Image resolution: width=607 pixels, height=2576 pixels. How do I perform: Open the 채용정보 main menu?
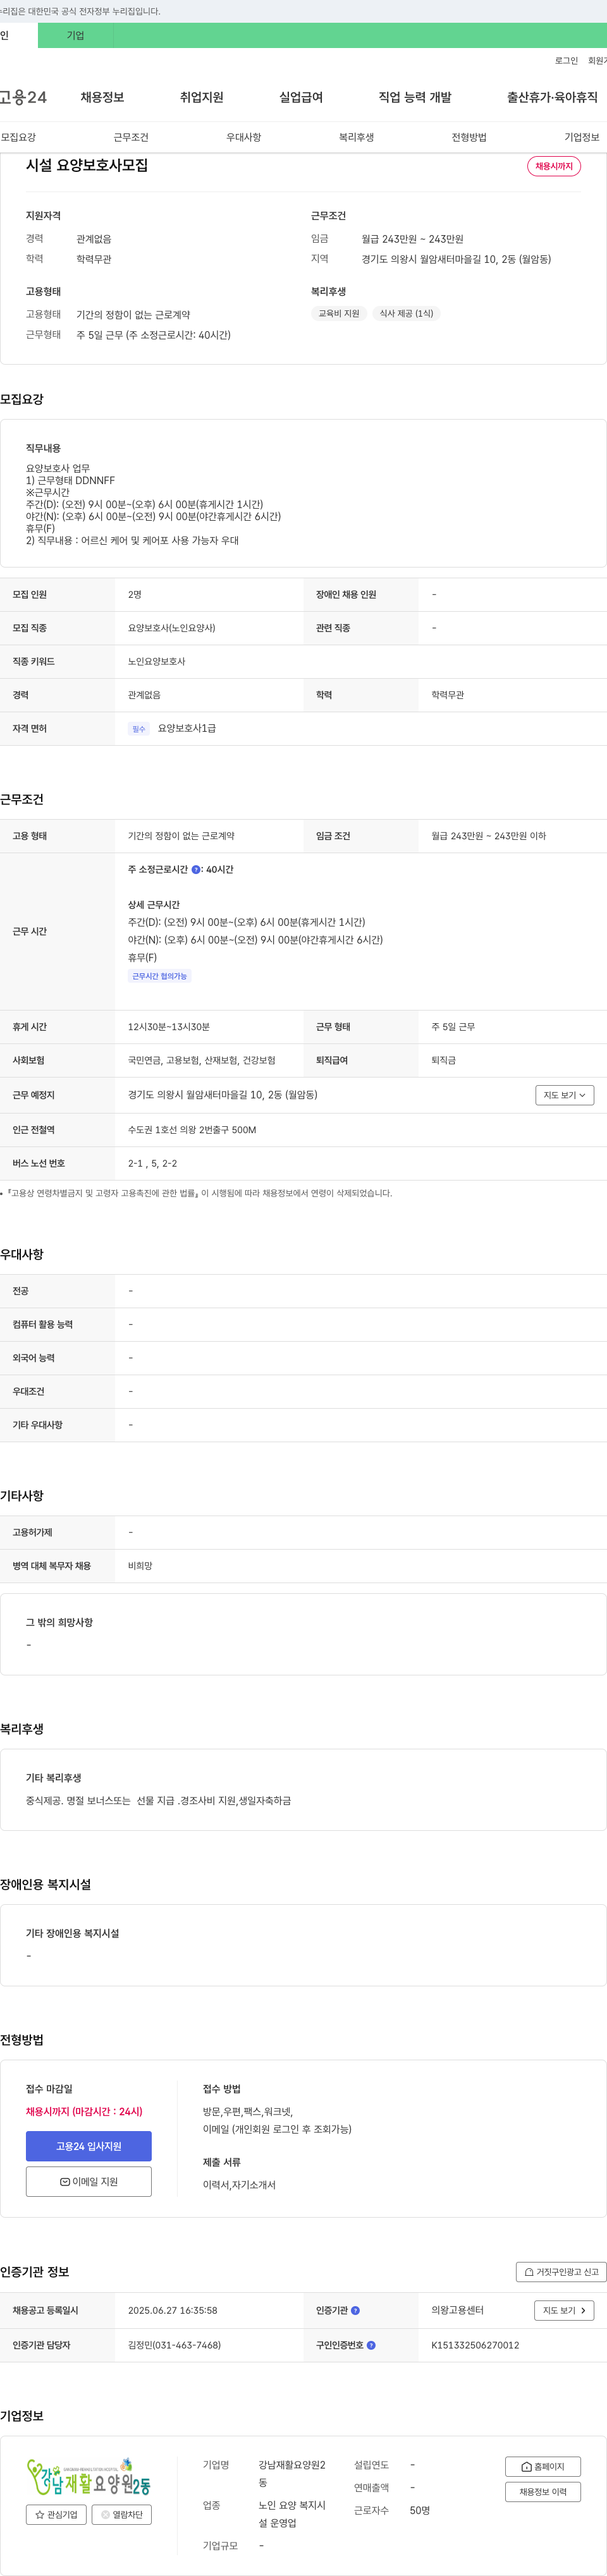[x=102, y=97]
